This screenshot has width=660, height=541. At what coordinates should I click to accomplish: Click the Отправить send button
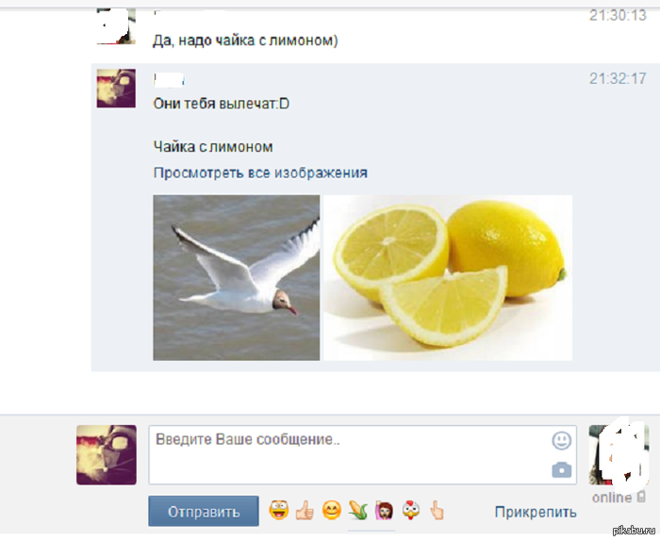click(x=204, y=511)
